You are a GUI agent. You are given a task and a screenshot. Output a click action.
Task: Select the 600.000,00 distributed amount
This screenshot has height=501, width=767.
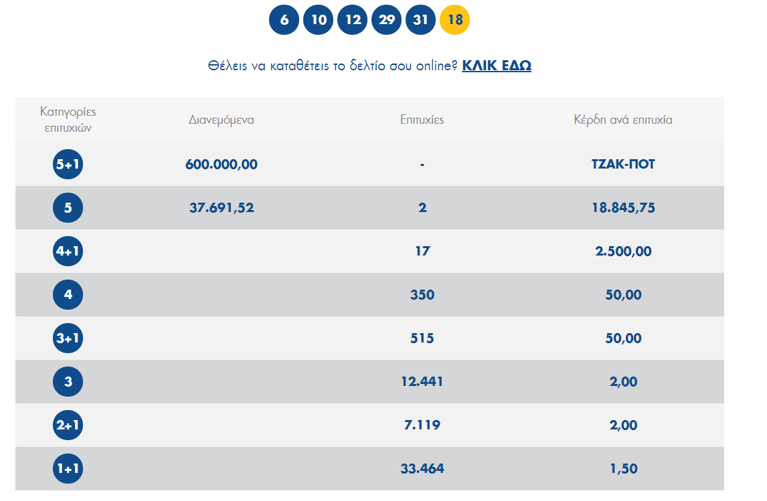[222, 165]
